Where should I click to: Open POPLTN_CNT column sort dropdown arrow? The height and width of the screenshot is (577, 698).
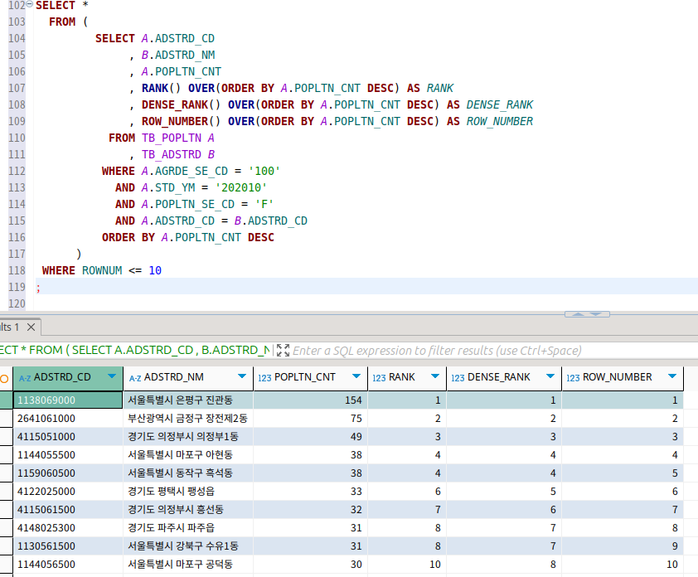(356, 376)
